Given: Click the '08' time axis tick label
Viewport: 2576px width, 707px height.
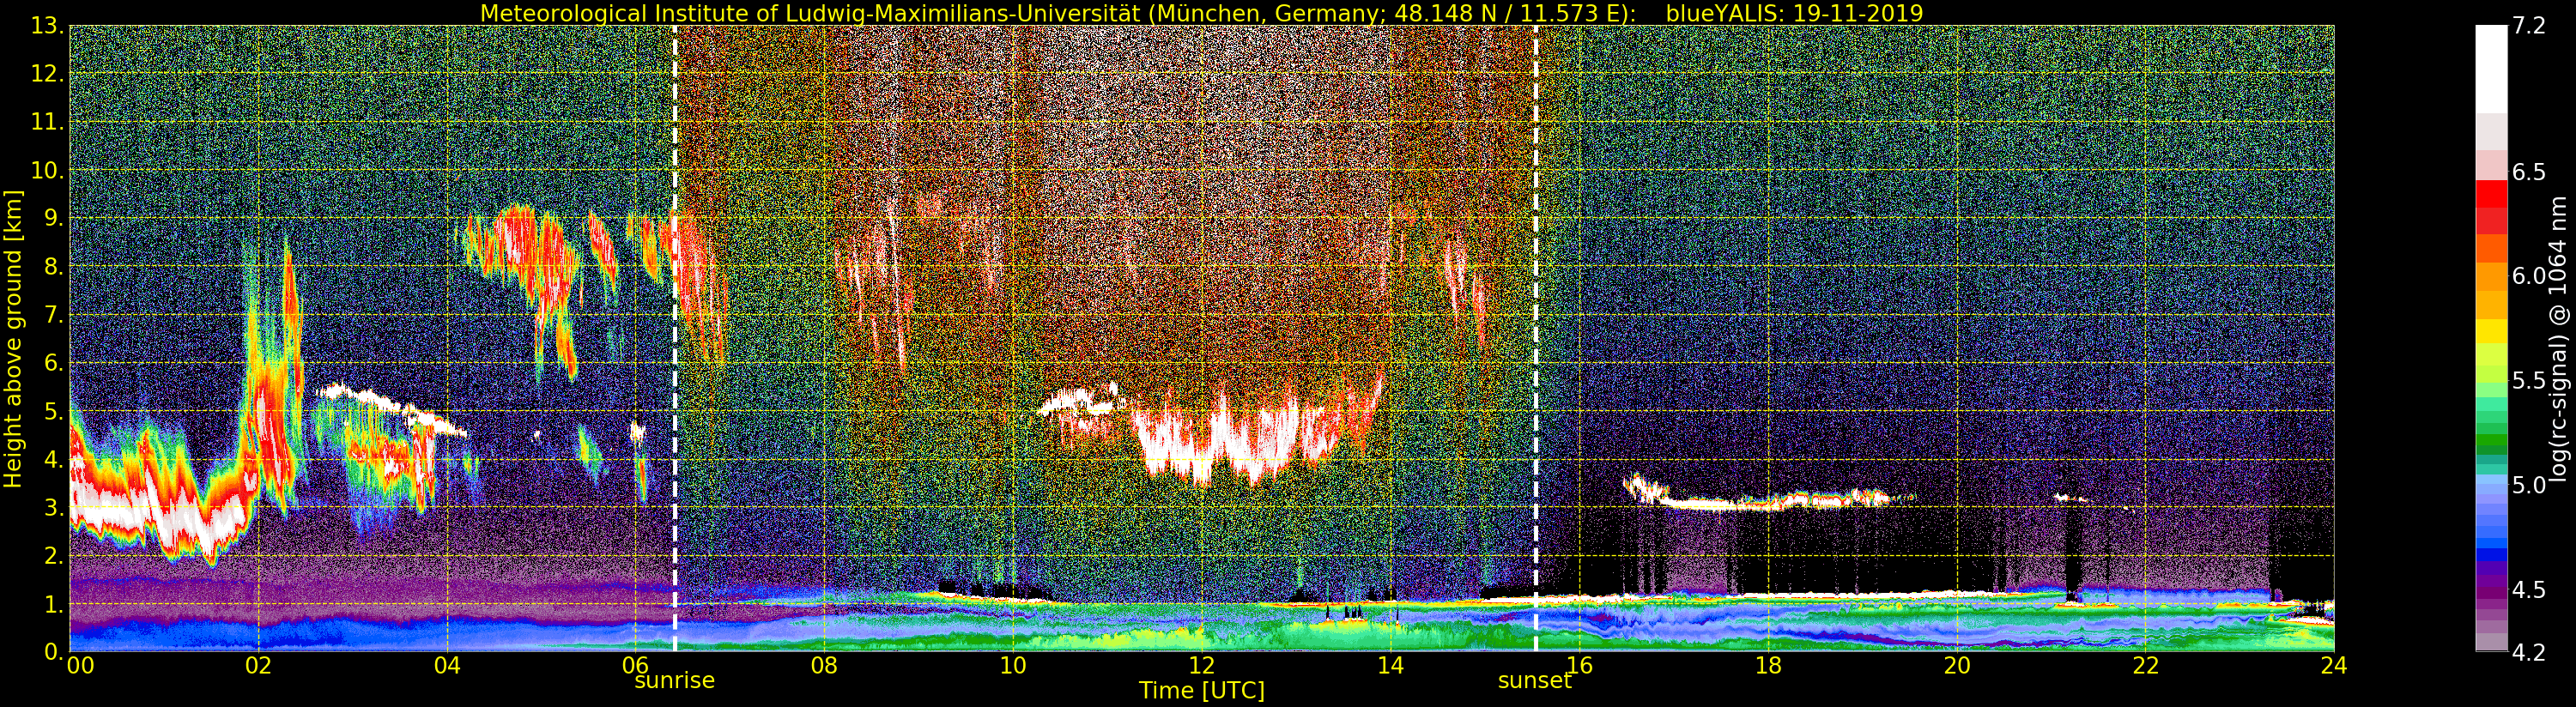Looking at the screenshot, I should pyautogui.click(x=824, y=666).
